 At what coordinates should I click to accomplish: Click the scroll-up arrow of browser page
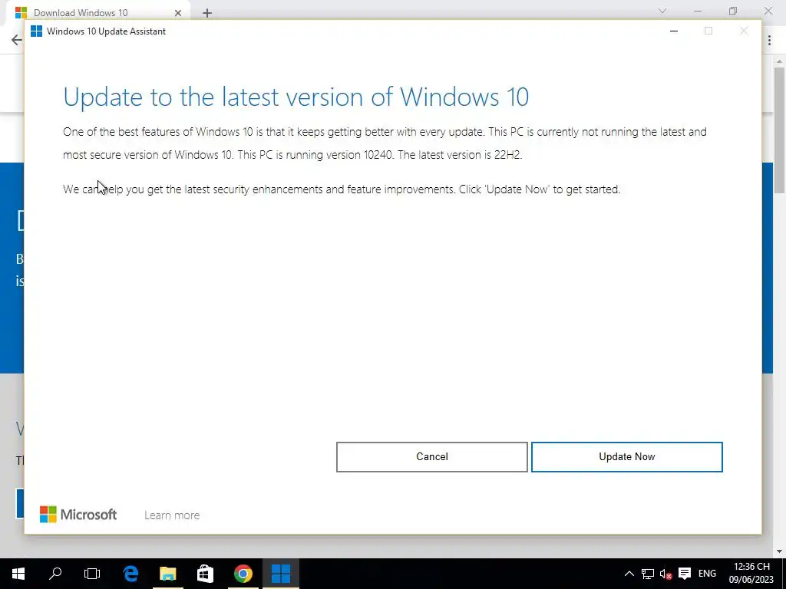click(779, 61)
